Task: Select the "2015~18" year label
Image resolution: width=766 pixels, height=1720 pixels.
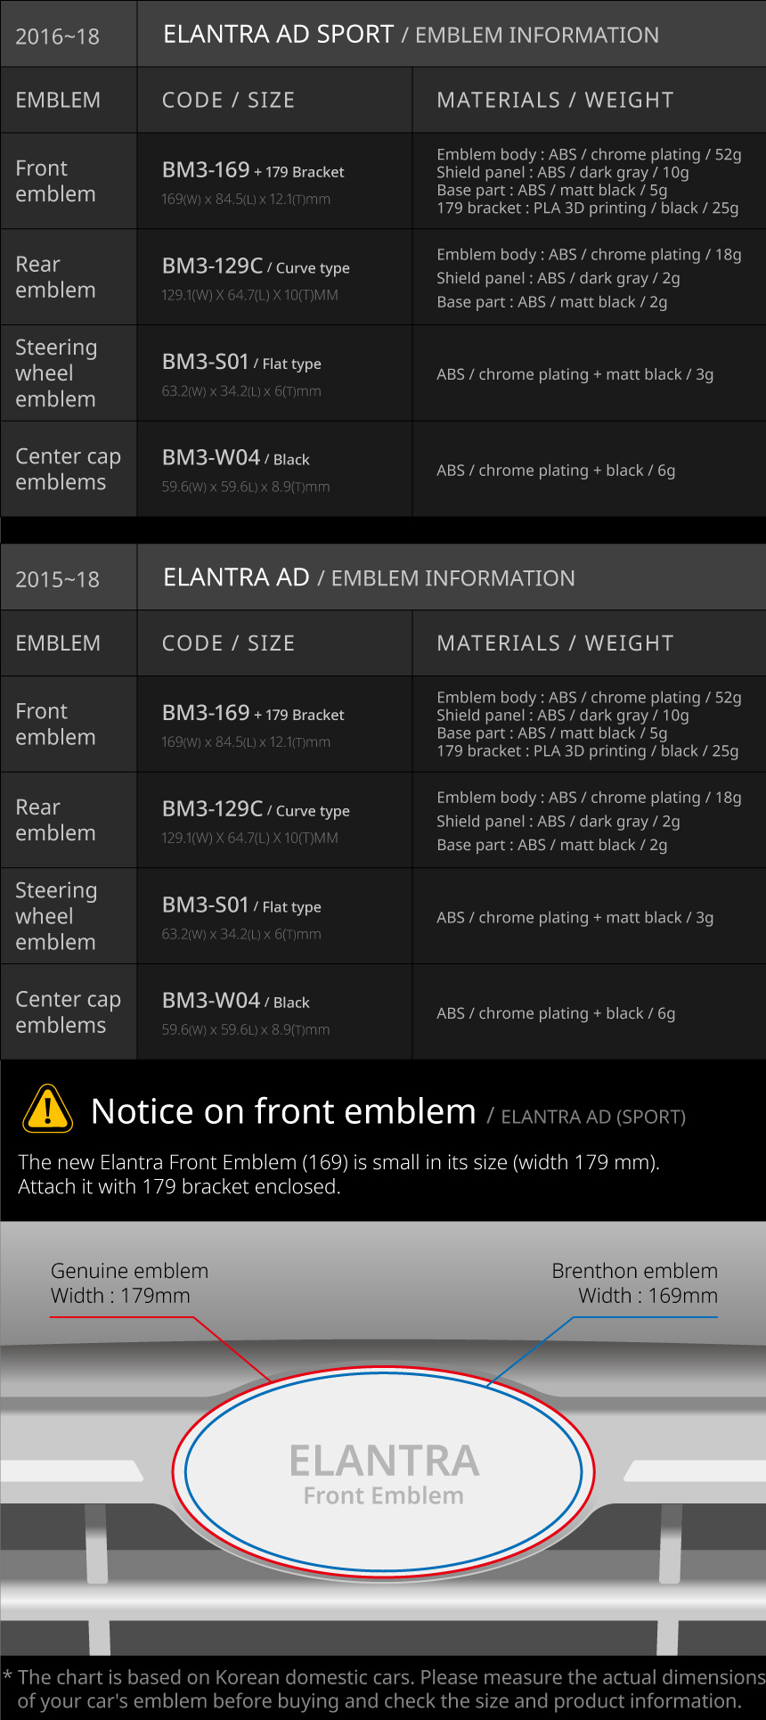Action: (x=58, y=579)
